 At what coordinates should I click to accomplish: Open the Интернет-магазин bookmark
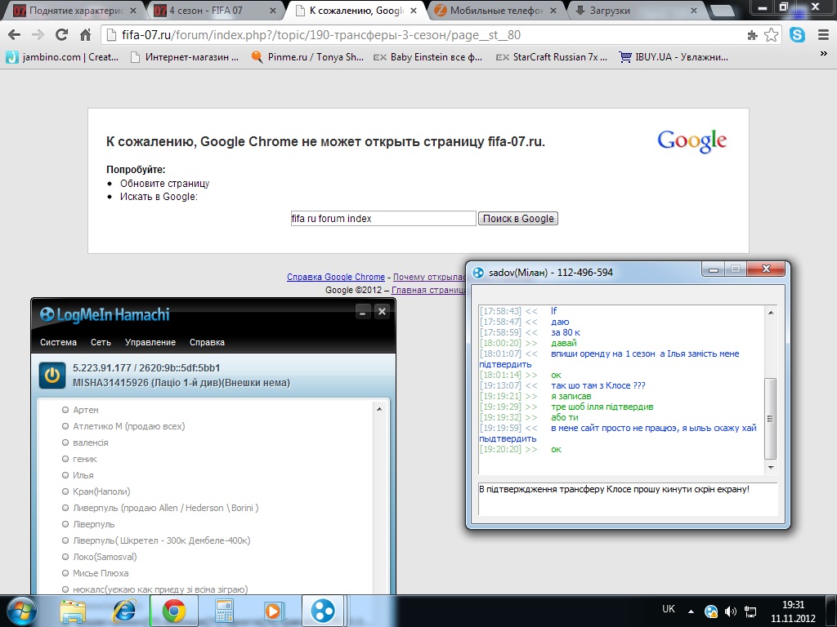[185, 57]
